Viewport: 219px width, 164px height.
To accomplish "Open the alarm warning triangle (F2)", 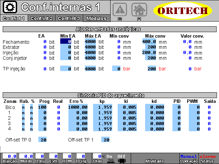I will click(x=120, y=9).
